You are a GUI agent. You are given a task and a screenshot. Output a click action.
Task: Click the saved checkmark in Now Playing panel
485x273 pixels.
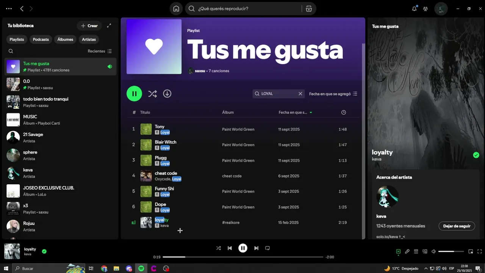tap(476, 155)
